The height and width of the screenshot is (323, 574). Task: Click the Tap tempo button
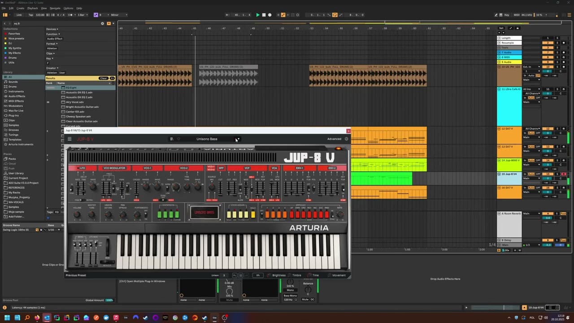coord(30,15)
